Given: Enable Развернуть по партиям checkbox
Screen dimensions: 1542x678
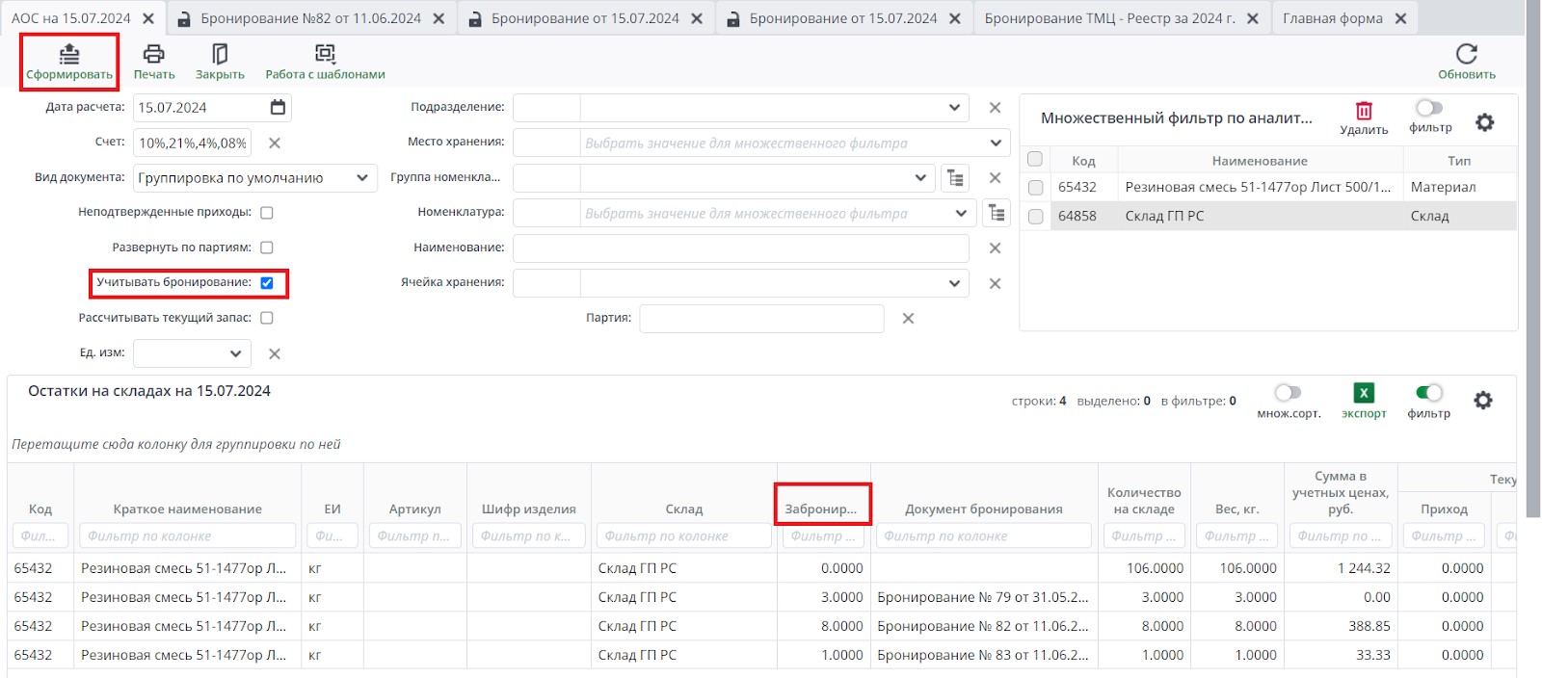Looking at the screenshot, I should (x=267, y=248).
